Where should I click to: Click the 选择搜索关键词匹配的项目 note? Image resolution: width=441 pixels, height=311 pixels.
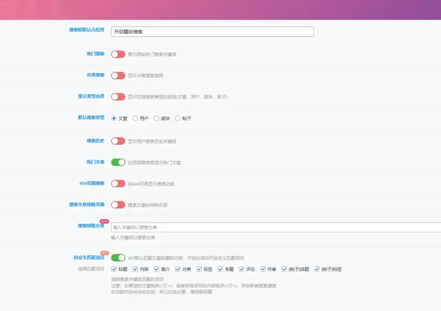pos(137,279)
